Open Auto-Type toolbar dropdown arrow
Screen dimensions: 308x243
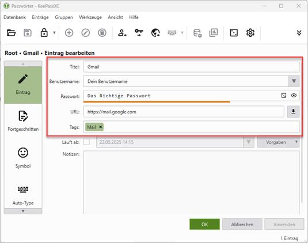point(182,33)
